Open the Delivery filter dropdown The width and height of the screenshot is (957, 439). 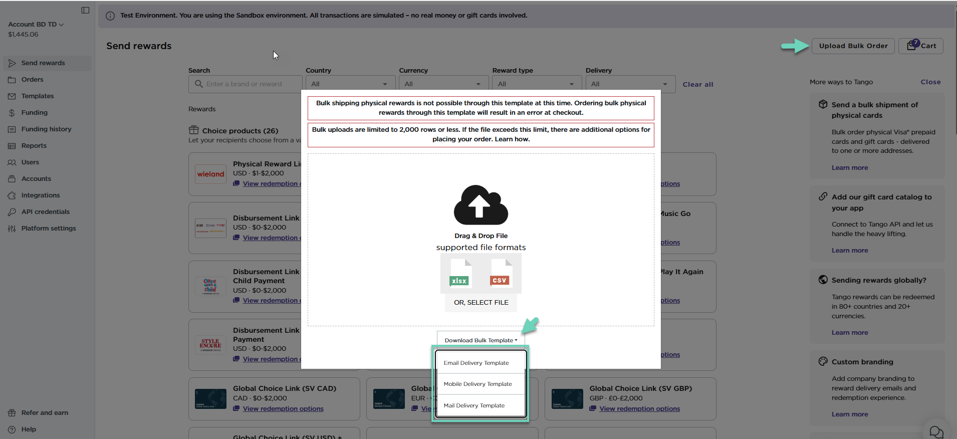[629, 84]
